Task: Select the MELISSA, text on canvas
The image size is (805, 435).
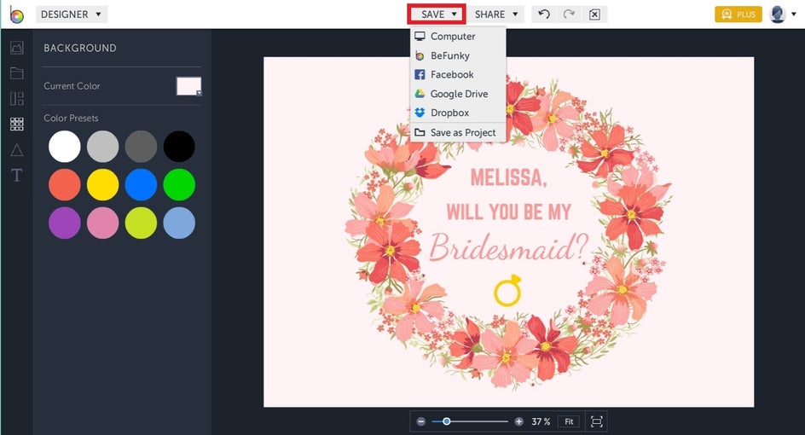Action: (509, 177)
